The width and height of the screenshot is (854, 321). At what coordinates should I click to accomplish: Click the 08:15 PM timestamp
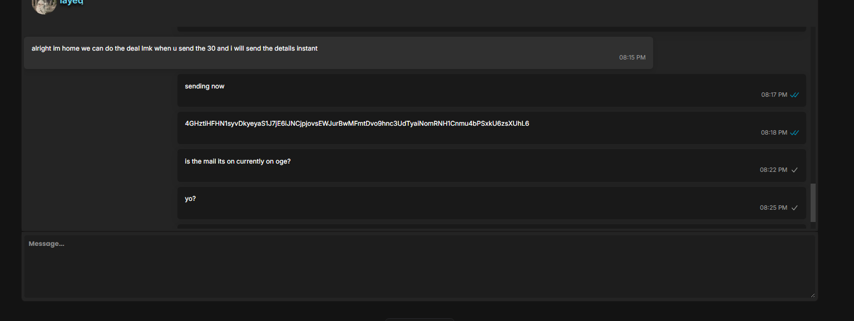coord(633,58)
